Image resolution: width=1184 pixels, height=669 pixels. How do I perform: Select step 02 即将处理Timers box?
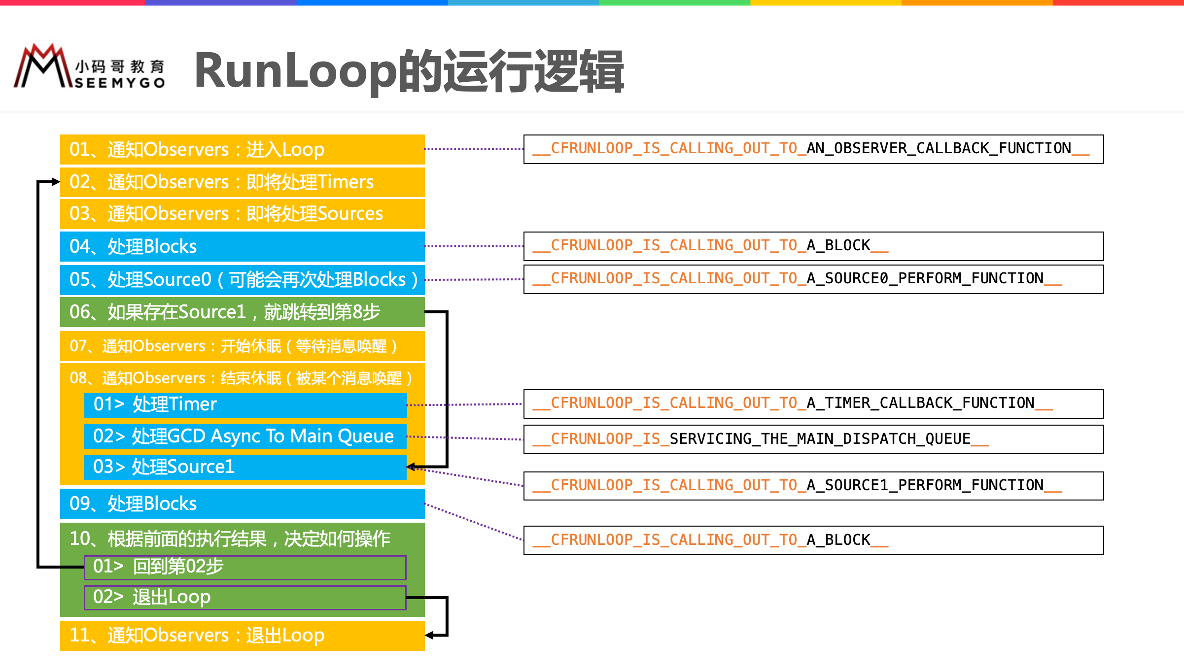coord(242,182)
